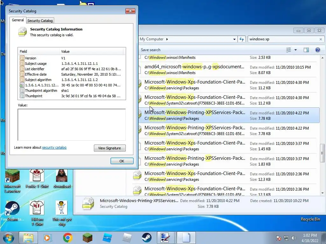Open the Minecraft Launcher desktop shortcut
The width and height of the screenshot is (326, 244).
(x=12, y=181)
